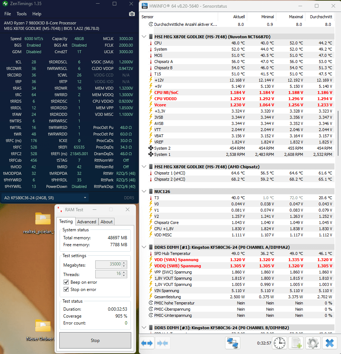The height and width of the screenshot is (354, 341).
Task: Click the HWiNFO elapsed time 0:32:57
Action: [x=264, y=343]
